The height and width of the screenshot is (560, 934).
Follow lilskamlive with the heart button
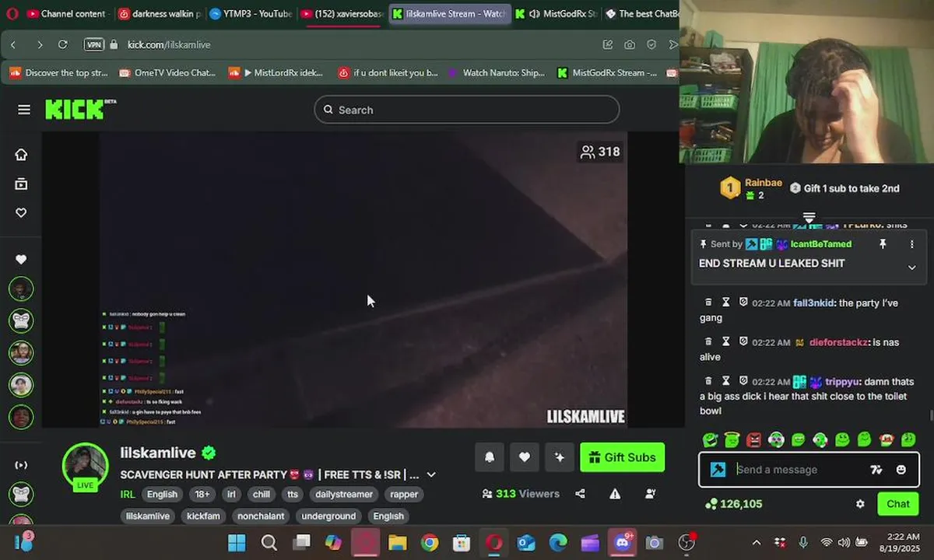[x=525, y=457]
